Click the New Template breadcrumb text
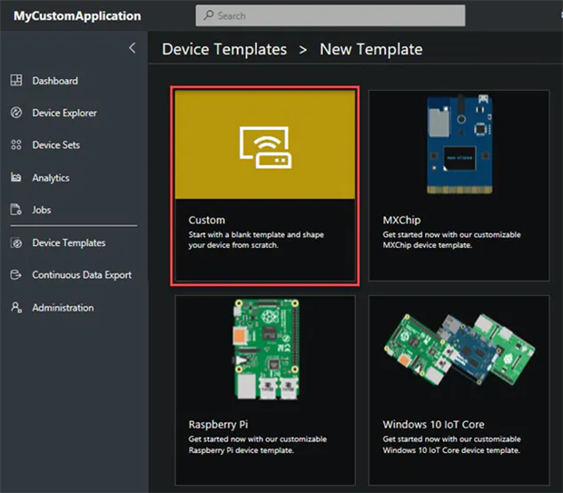Image resolution: width=563 pixels, height=493 pixels. pyautogui.click(x=370, y=49)
